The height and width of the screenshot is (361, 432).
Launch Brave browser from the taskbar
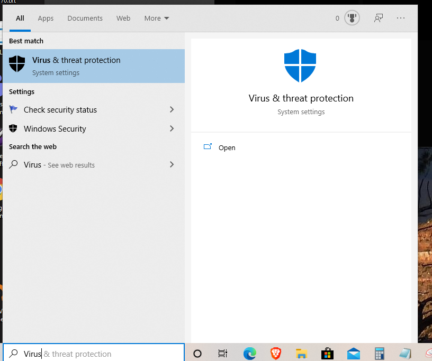[275, 354]
